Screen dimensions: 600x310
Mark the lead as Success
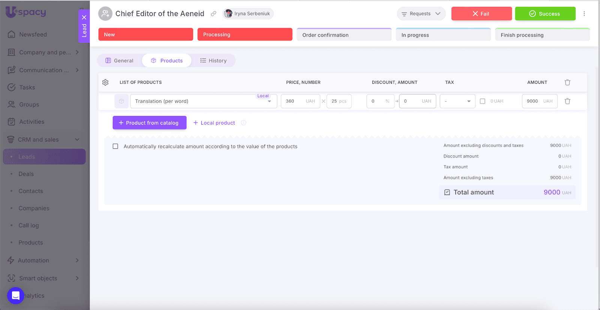(x=545, y=14)
